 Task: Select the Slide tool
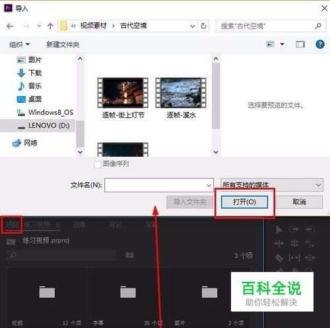pyautogui.click(x=310, y=258)
